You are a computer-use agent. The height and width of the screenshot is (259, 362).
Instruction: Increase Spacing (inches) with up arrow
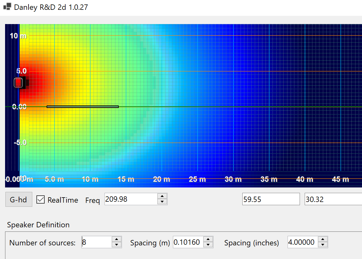coord(322,240)
